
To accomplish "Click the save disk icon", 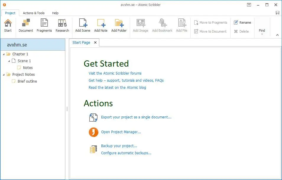I will tap(278, 13).
